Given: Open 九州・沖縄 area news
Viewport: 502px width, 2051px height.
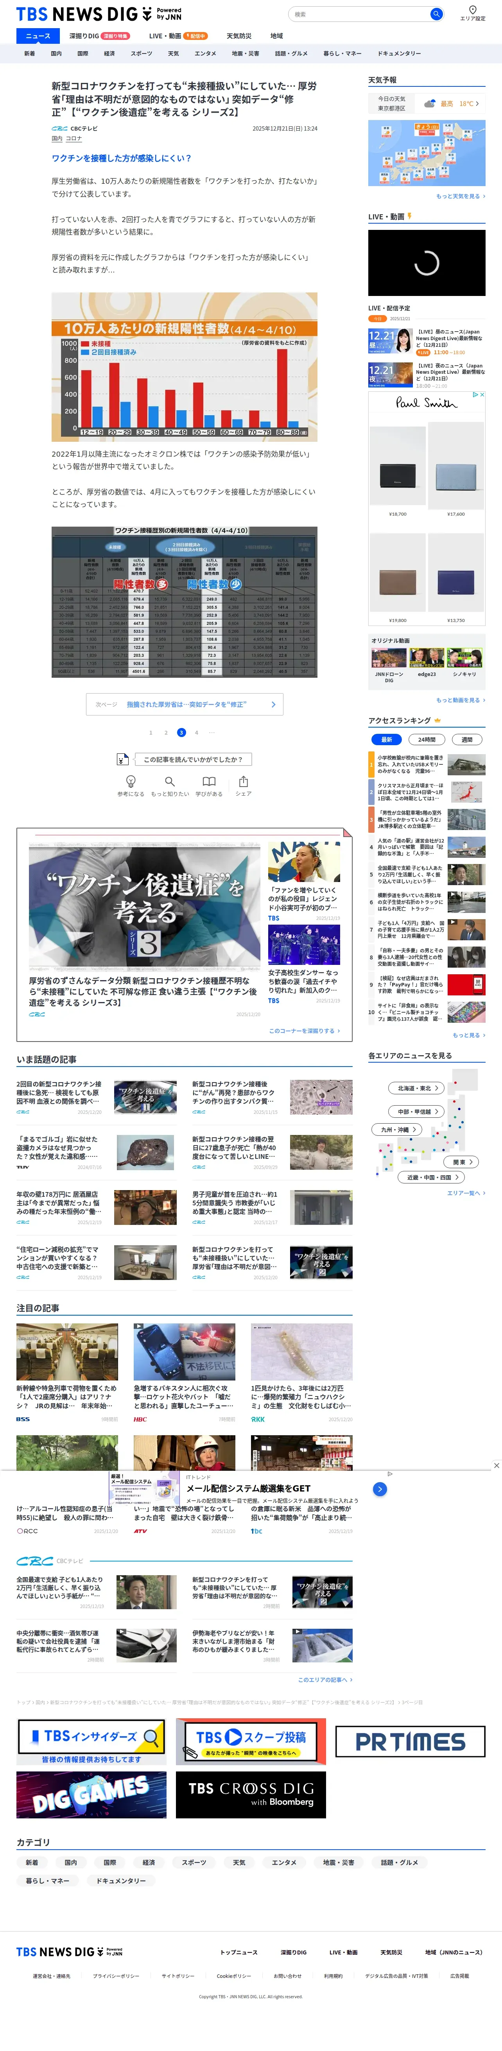Looking at the screenshot, I should click(x=398, y=1129).
